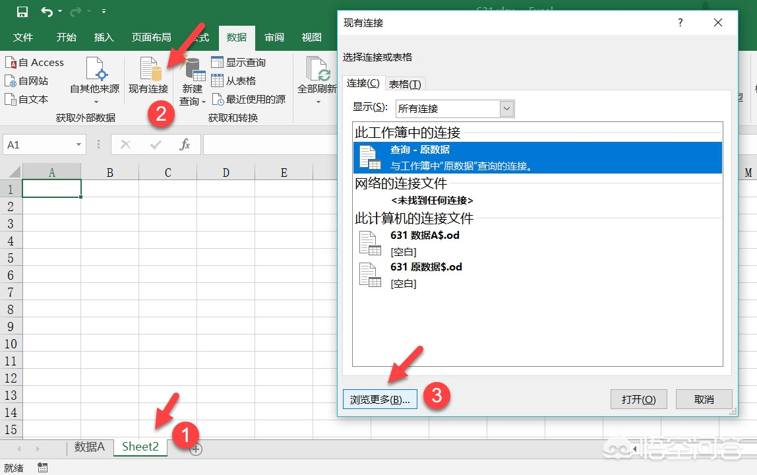
Task: Switch to the 页面布局 ribbon tab
Action: (151, 37)
